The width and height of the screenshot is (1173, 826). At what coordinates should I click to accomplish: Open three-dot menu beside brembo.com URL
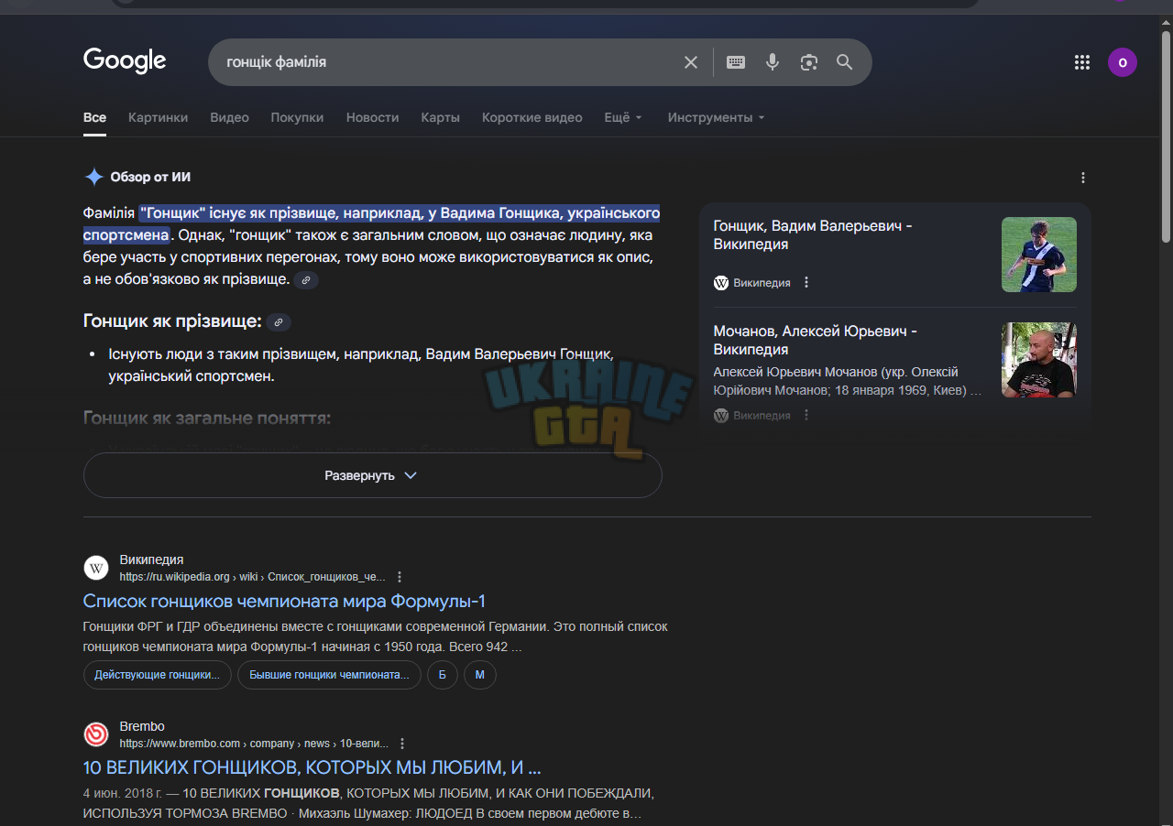tap(402, 744)
